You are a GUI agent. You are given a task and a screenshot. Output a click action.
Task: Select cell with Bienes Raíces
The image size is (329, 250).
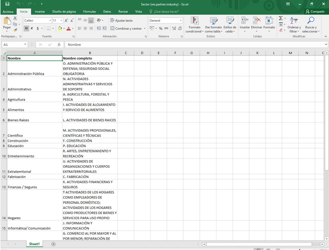(35, 117)
